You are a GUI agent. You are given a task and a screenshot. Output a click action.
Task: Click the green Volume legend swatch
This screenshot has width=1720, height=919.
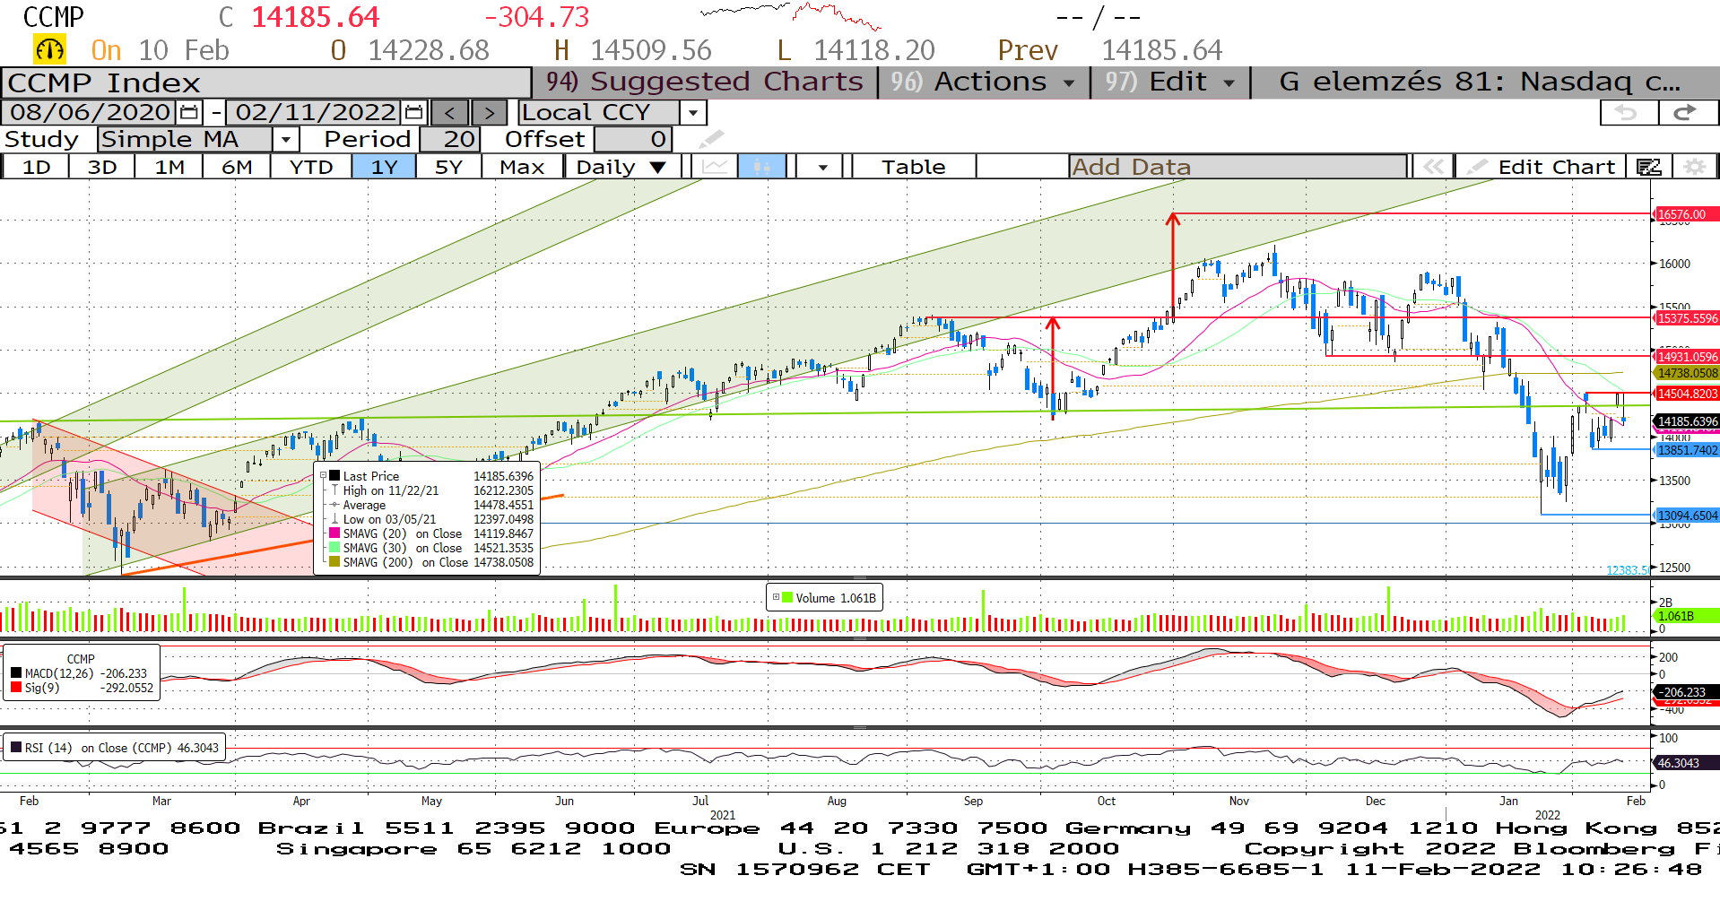click(786, 597)
